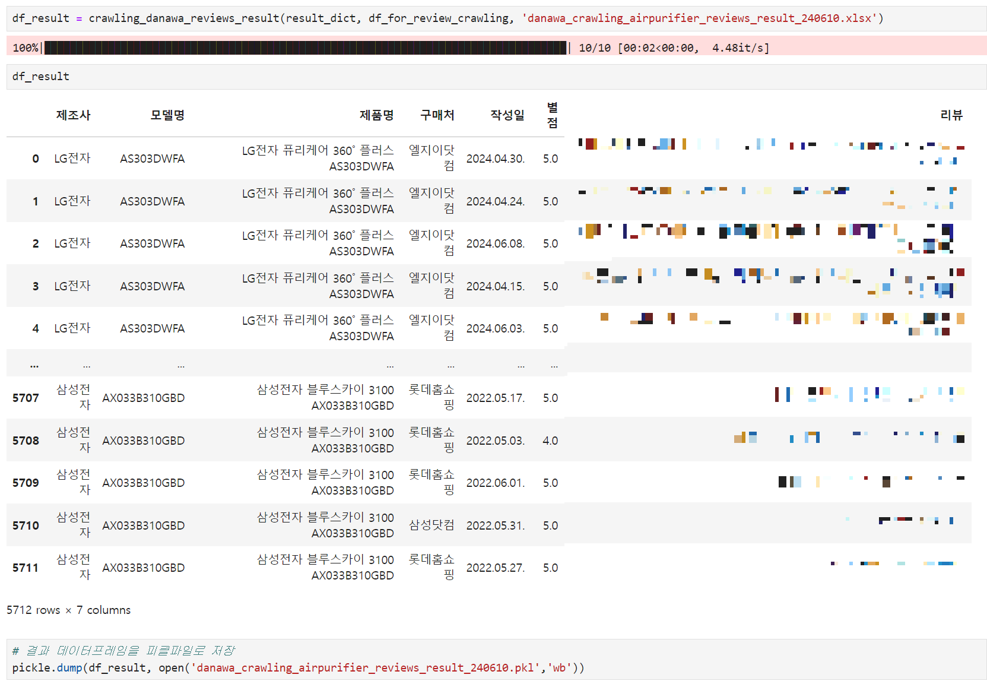
Task: Select row index 0
Action: [36, 159]
